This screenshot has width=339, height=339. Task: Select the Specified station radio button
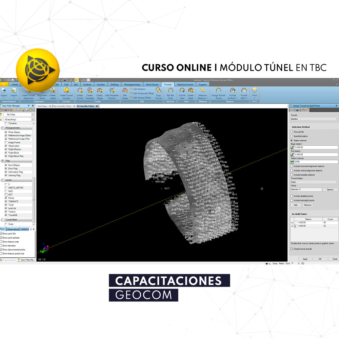coord(292,136)
